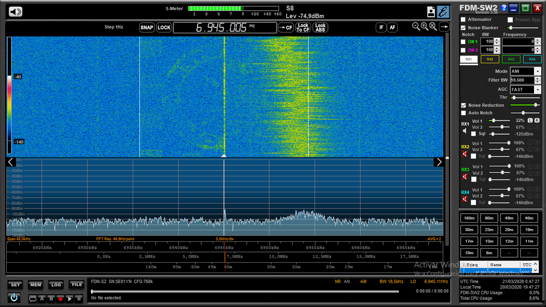This screenshot has height=307, width=546.
Task: Click the zoom in magnifier icon
Action: click(x=424, y=26)
